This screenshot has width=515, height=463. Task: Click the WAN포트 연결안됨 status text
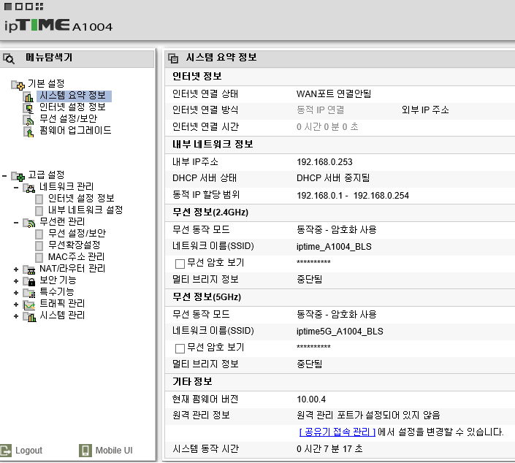(x=334, y=94)
